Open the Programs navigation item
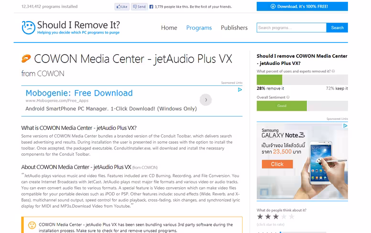The image size is (371, 233). click(x=199, y=28)
